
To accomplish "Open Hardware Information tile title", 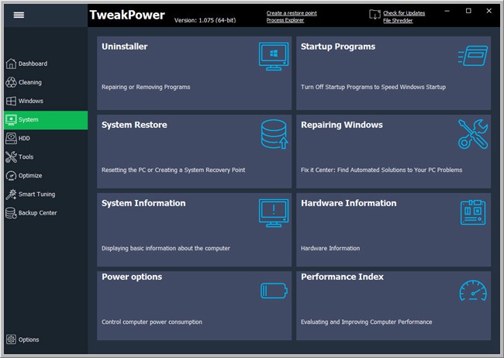I will [x=349, y=203].
